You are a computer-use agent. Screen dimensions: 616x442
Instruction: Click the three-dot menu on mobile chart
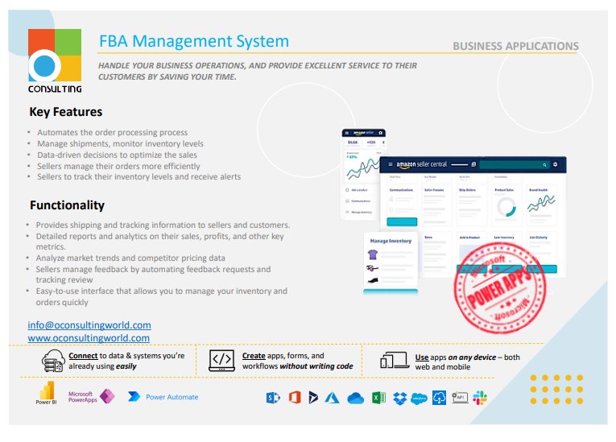(x=378, y=153)
